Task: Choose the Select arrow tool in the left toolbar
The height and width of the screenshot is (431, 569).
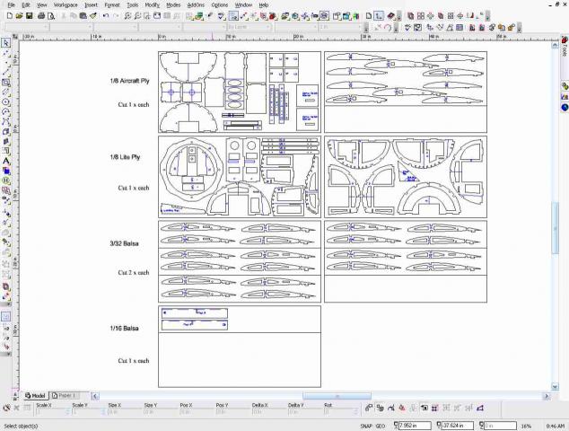Action: click(x=6, y=42)
